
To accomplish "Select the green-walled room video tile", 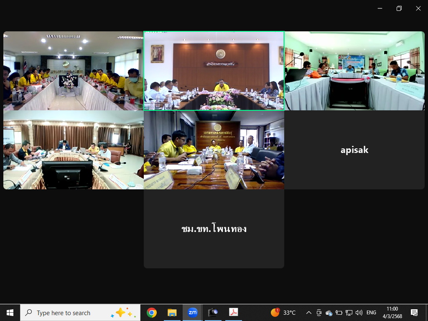I will pyautogui.click(x=354, y=71).
